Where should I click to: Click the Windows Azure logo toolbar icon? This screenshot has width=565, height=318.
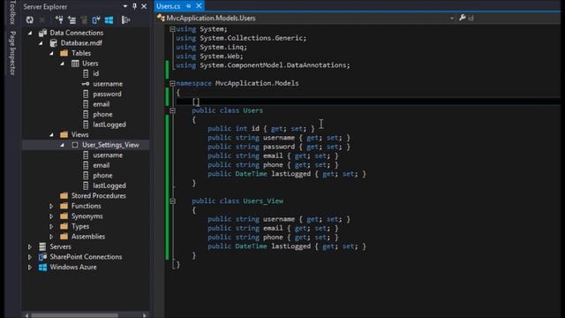[x=109, y=20]
